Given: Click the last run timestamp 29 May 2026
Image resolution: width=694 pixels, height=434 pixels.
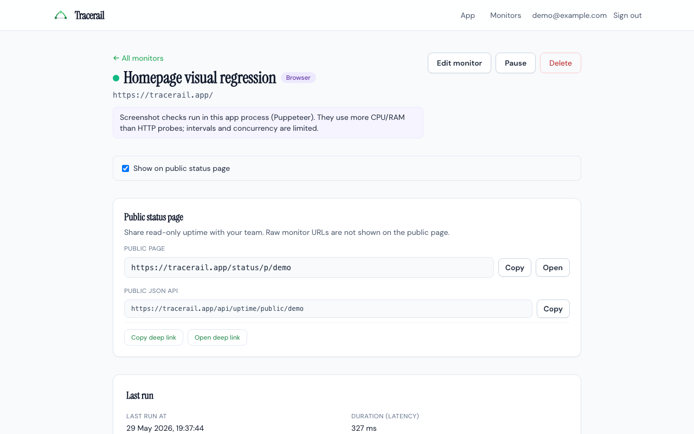Looking at the screenshot, I should pyautogui.click(x=165, y=428).
